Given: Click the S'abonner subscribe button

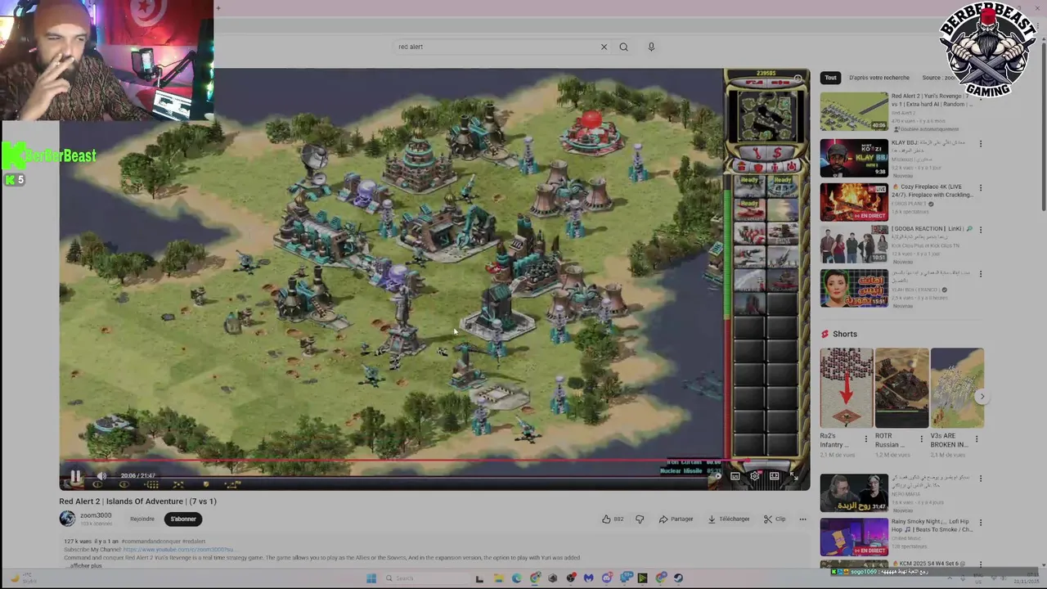Looking at the screenshot, I should point(183,519).
